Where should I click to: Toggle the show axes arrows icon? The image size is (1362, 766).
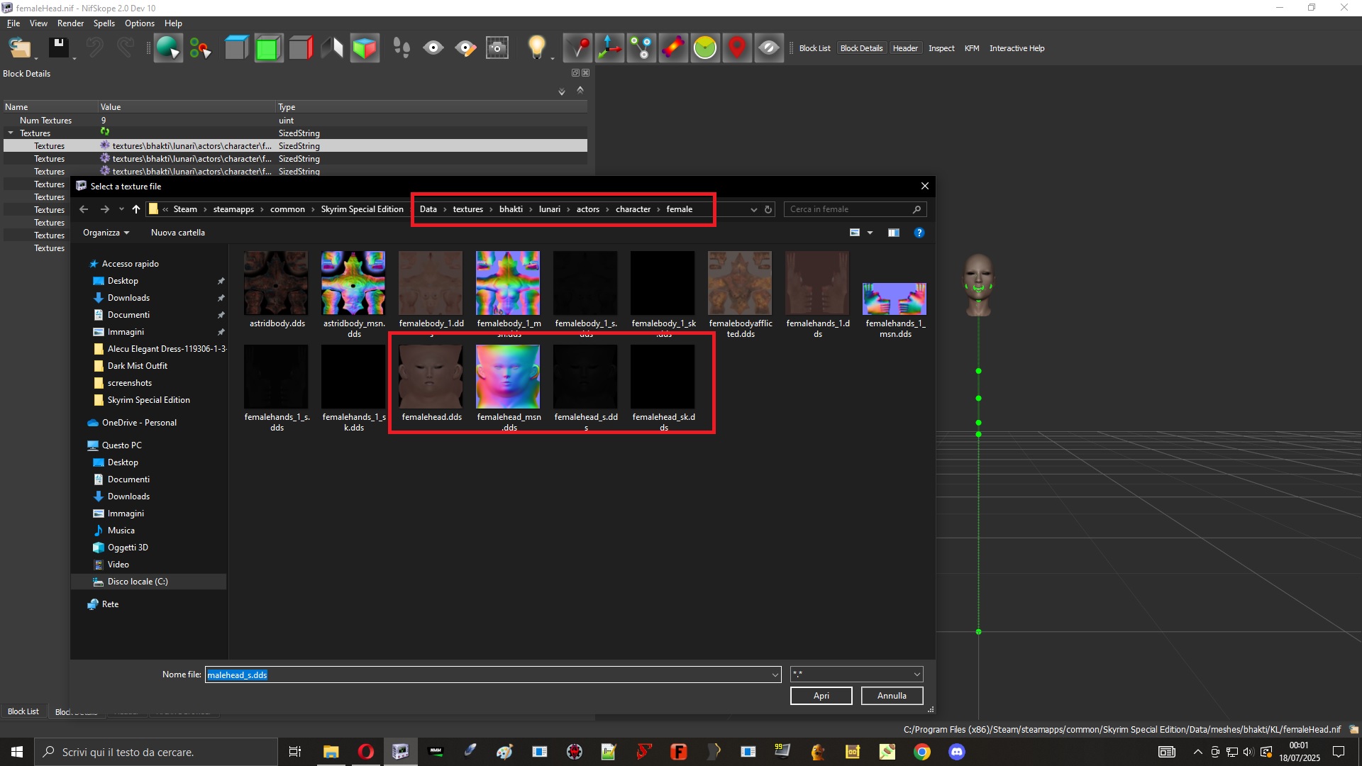[609, 48]
